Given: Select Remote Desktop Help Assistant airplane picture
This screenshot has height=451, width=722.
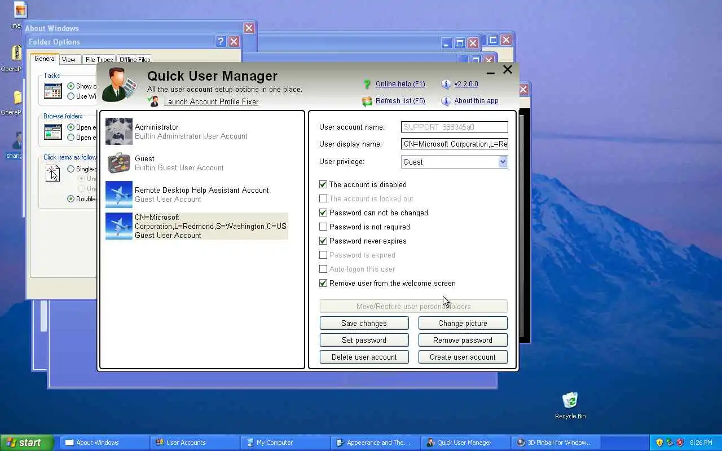Looking at the screenshot, I should pyautogui.click(x=119, y=194).
